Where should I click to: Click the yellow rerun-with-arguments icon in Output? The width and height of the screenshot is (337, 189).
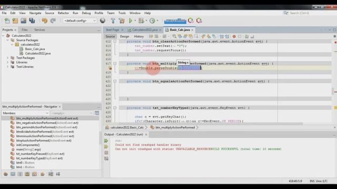click(106, 147)
